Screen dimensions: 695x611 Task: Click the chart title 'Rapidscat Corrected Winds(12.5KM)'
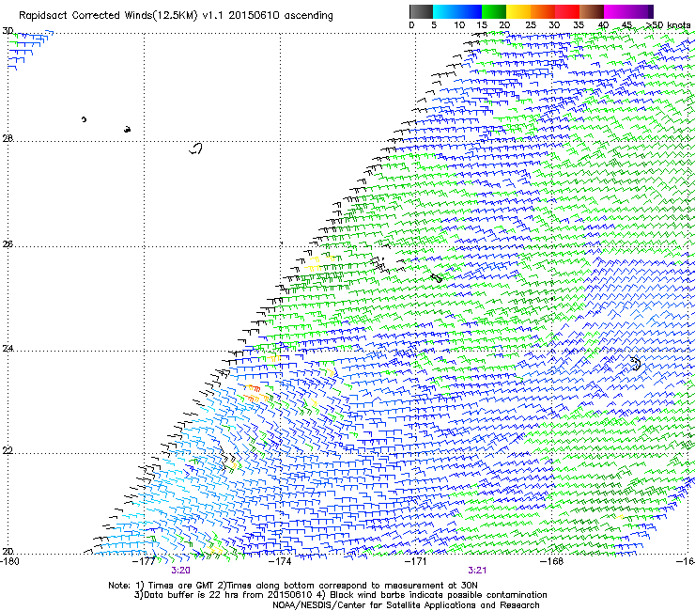click(108, 16)
